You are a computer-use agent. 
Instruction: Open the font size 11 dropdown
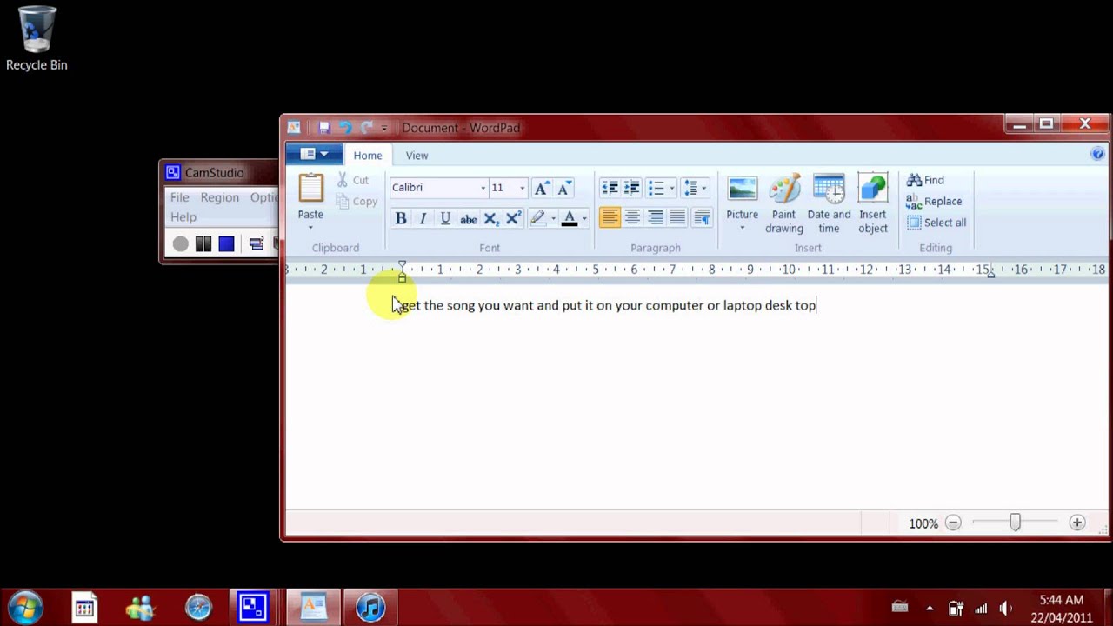pos(522,188)
